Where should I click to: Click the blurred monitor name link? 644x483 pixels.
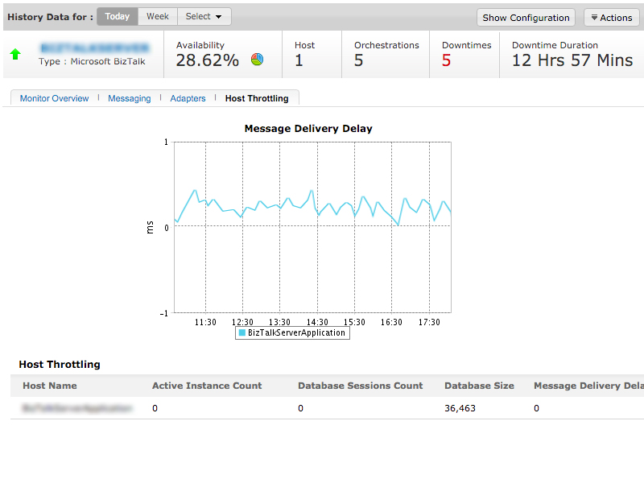pos(94,48)
